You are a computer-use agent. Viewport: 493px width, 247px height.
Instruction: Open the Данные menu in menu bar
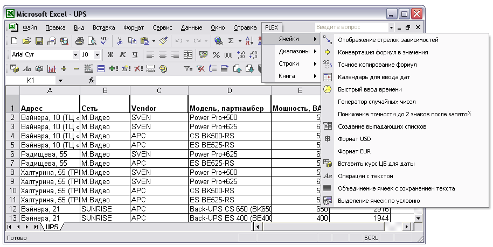191,27
